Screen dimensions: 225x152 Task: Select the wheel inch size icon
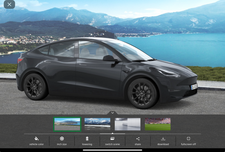62,139
